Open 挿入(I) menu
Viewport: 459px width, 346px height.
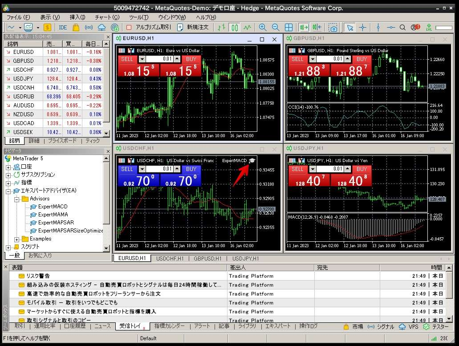point(77,17)
